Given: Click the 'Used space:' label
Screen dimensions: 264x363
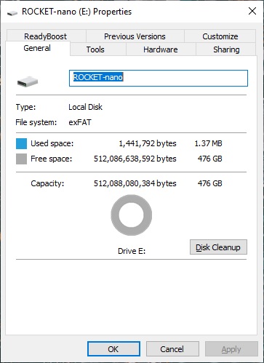Looking at the screenshot, I should 52,143.
